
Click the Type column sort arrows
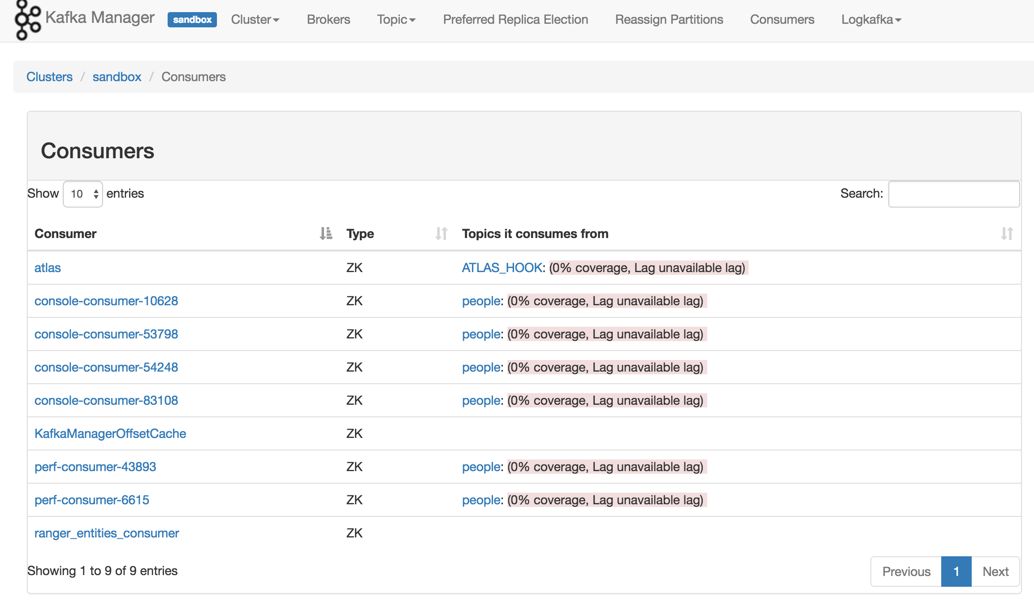coord(441,234)
